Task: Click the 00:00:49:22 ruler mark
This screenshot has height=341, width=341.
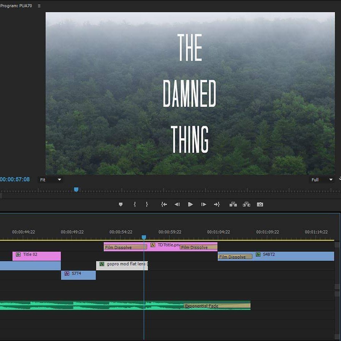Action: point(72,232)
